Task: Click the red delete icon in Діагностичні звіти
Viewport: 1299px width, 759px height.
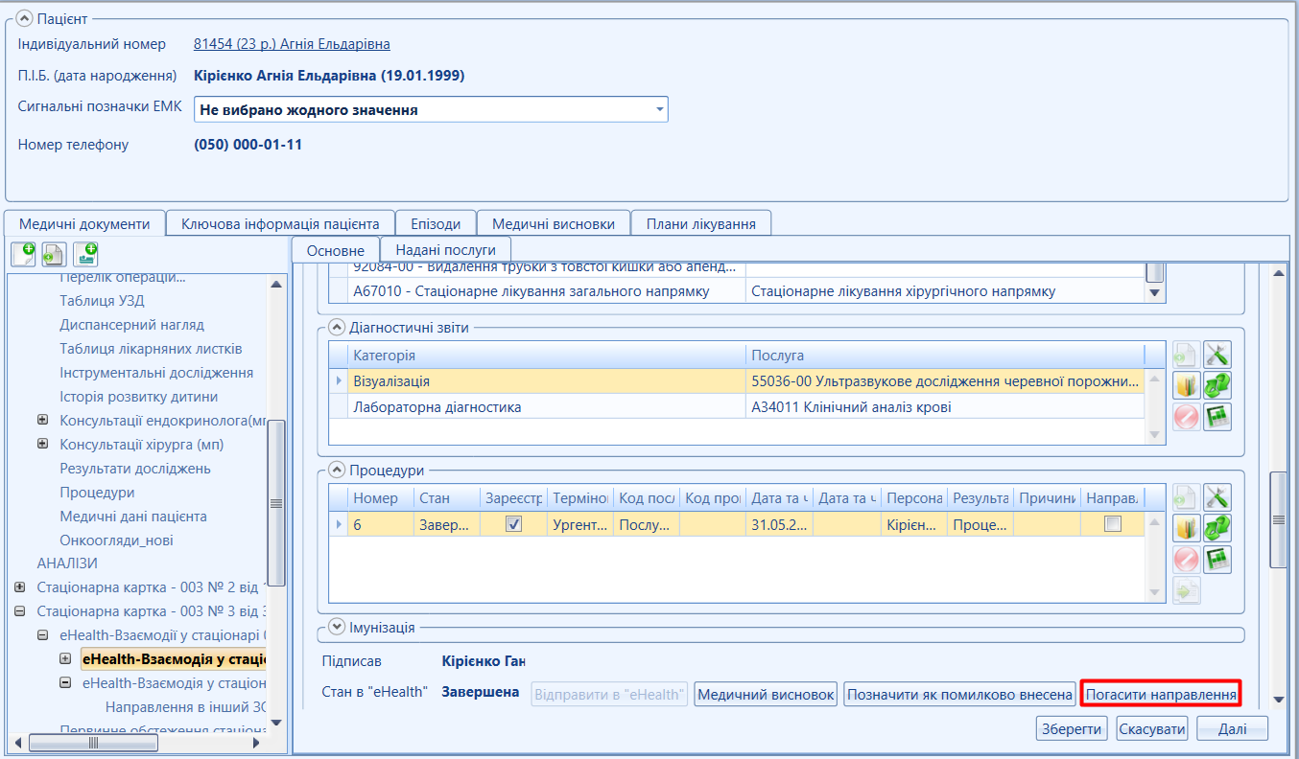Action: (x=1187, y=417)
